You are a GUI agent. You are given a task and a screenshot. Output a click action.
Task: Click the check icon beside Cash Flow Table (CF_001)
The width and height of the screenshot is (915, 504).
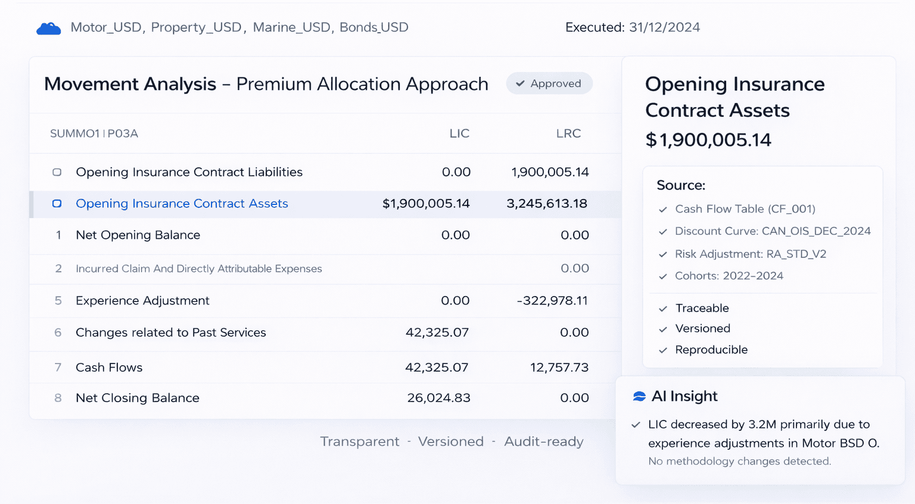pos(663,210)
